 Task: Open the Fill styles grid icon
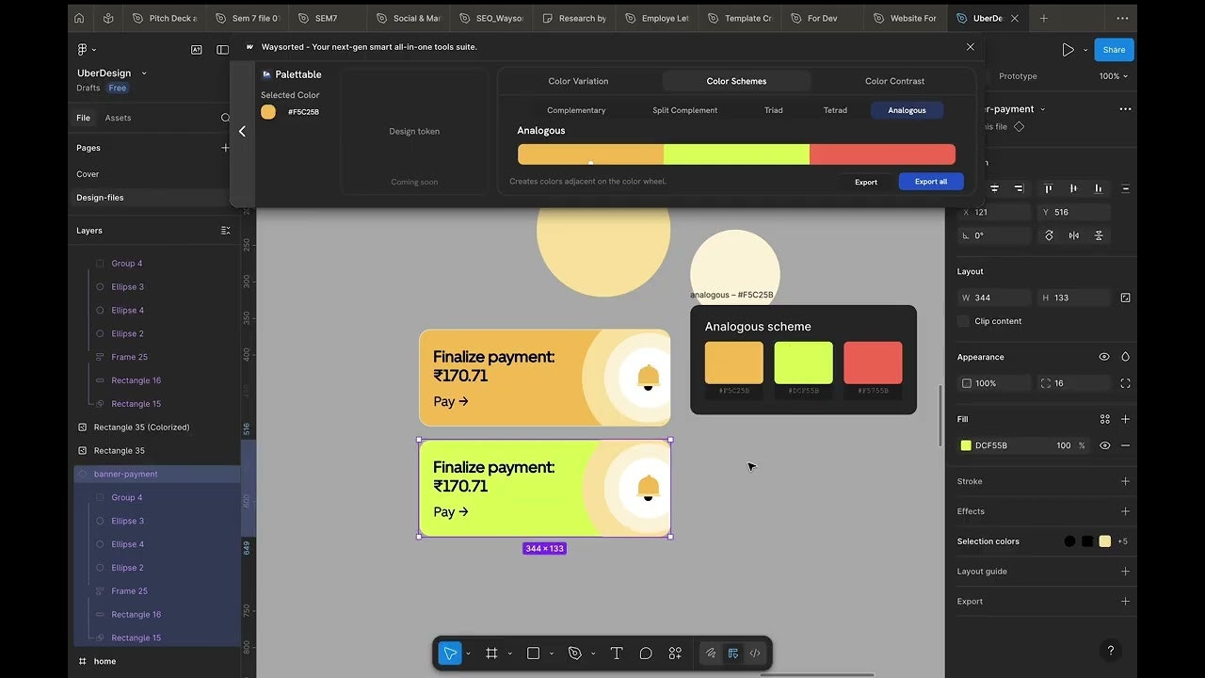point(1105,419)
